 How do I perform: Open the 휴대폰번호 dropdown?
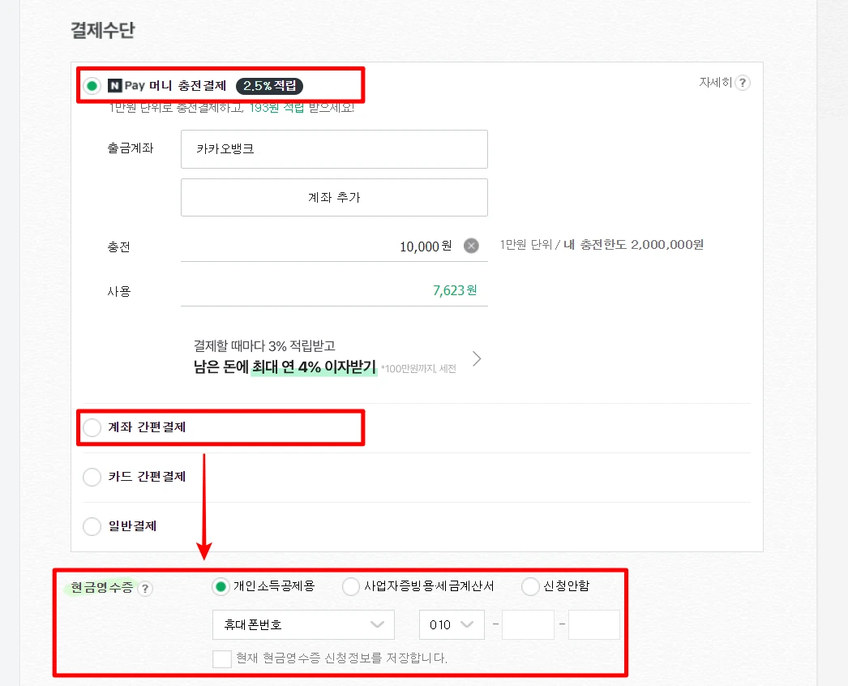[303, 624]
